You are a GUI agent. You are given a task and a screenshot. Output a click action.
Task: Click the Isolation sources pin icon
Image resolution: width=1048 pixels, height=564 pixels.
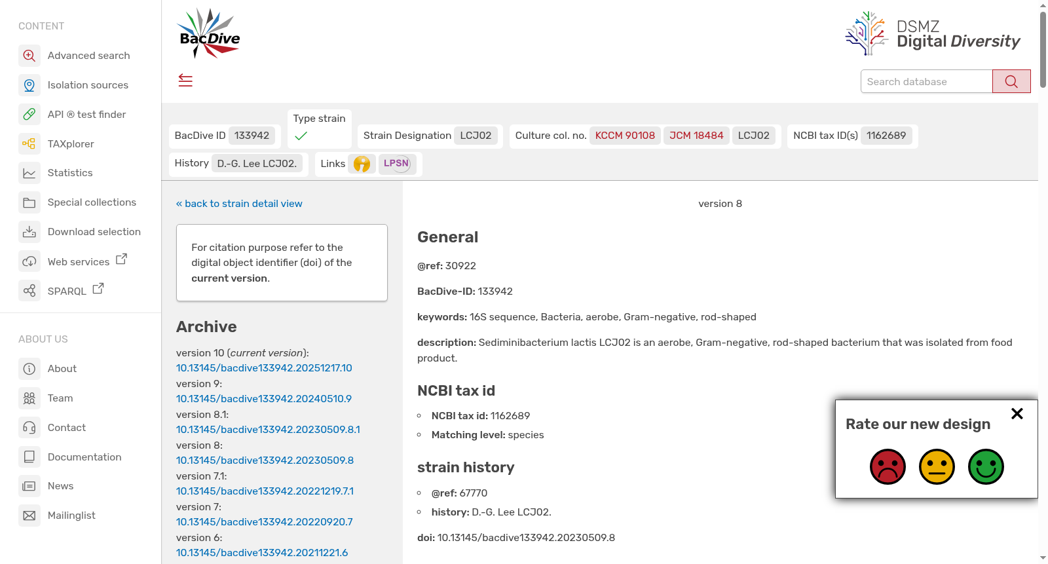coord(29,85)
